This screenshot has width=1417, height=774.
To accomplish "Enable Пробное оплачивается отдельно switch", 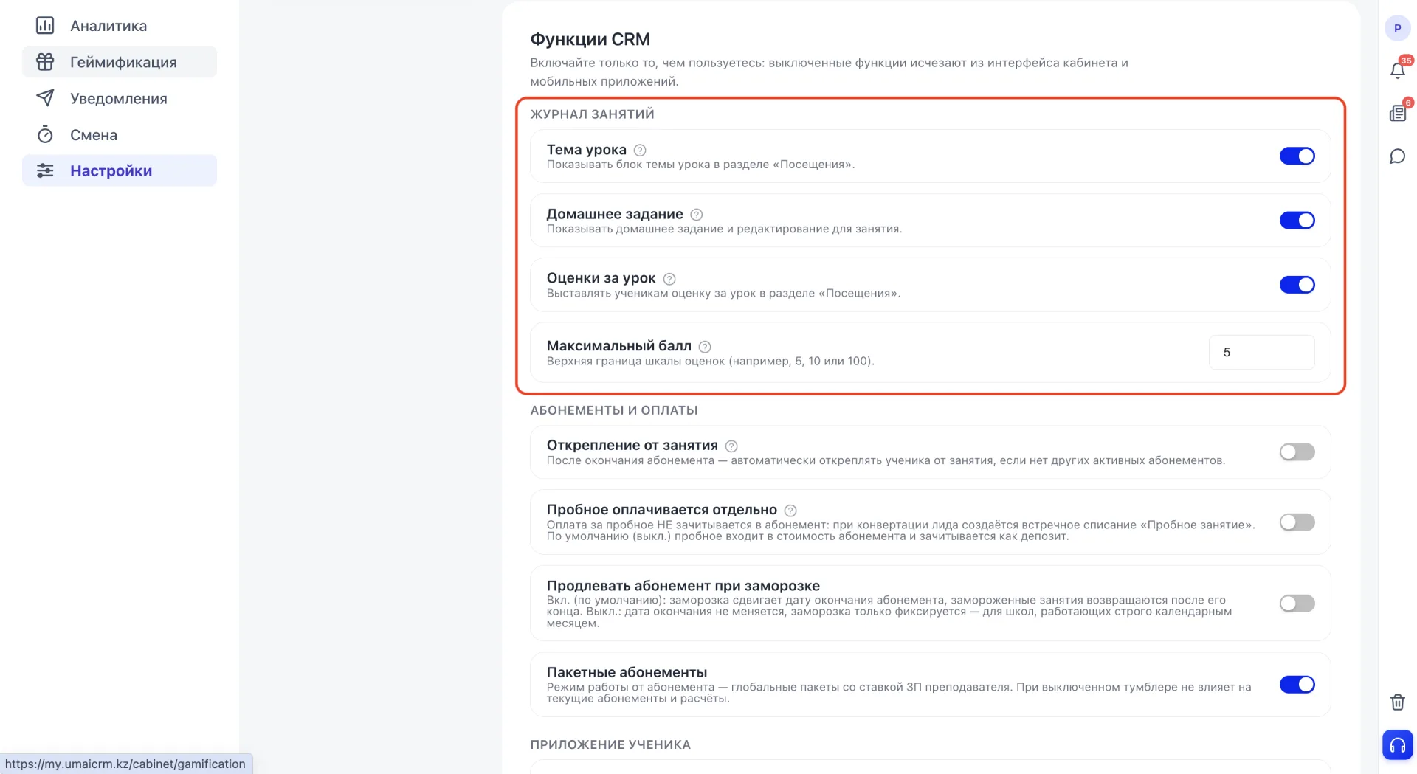I will click(x=1297, y=522).
